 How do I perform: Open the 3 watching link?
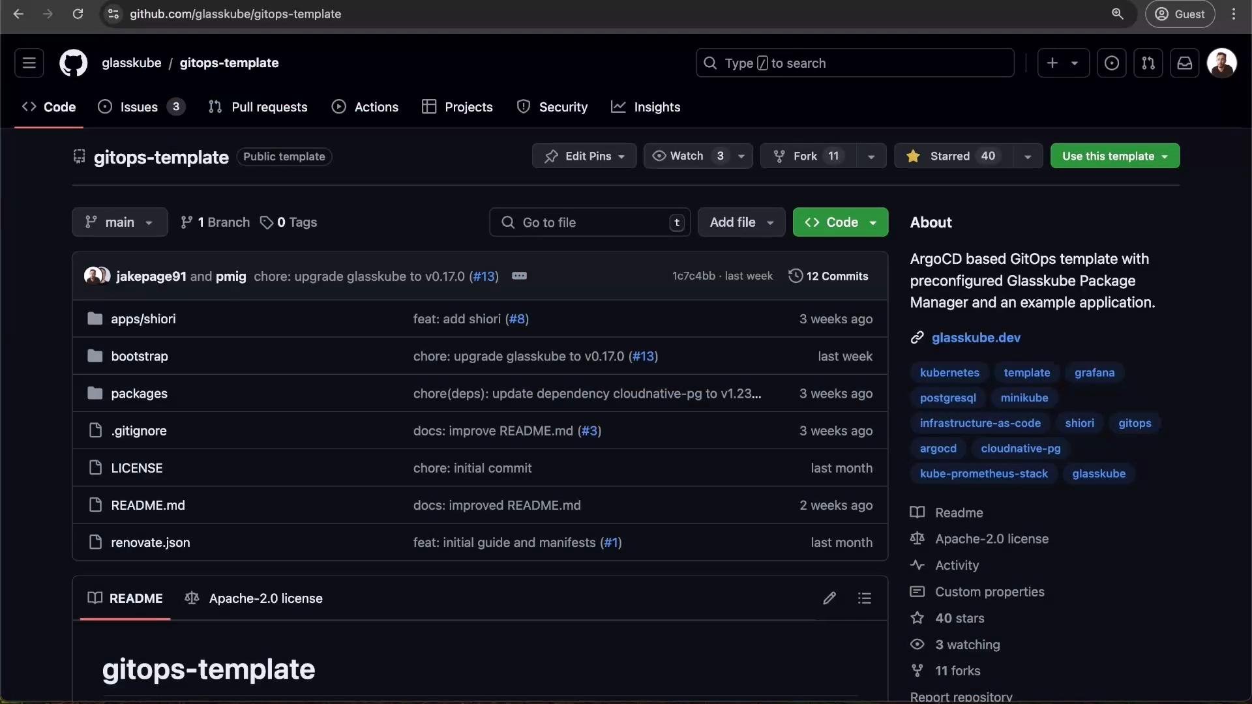pyautogui.click(x=955, y=645)
